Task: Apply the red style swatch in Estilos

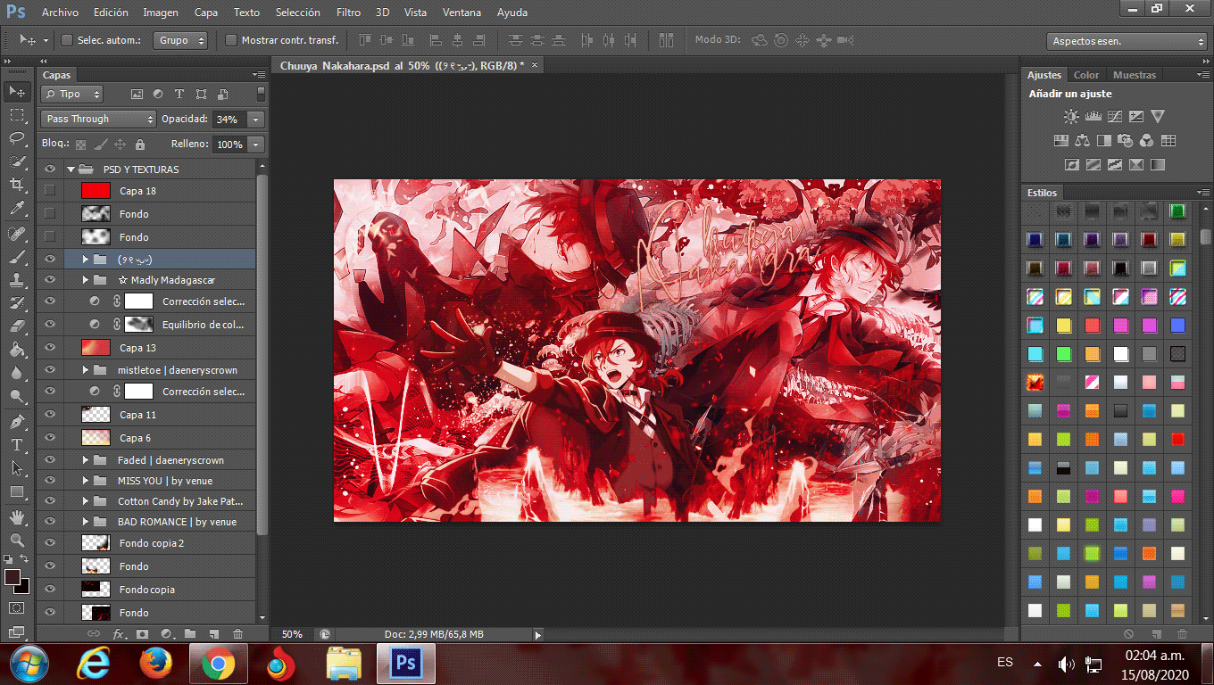Action: click(x=1177, y=439)
